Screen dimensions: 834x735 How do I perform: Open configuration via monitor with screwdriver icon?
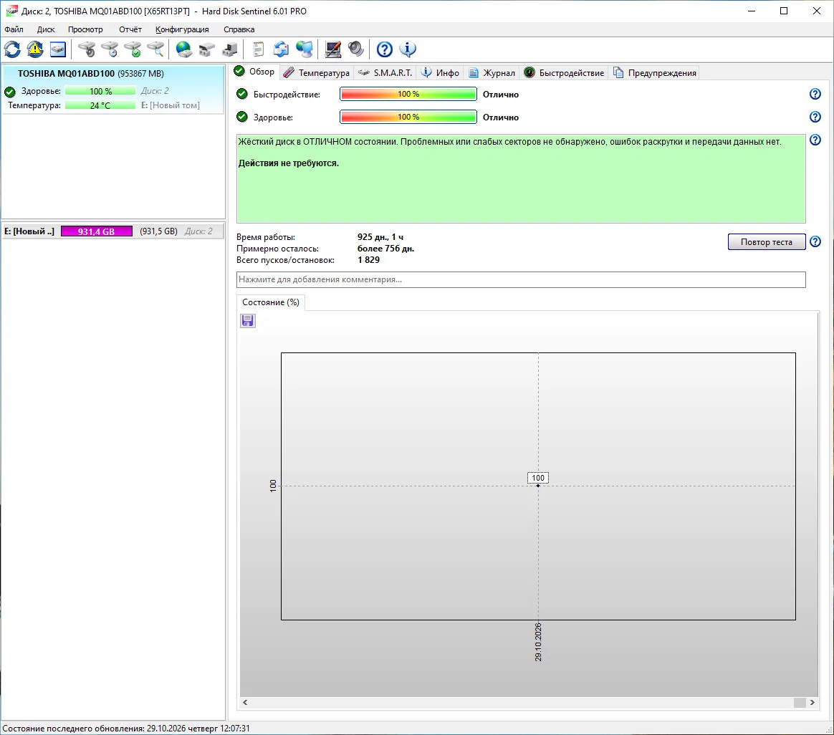[x=333, y=49]
